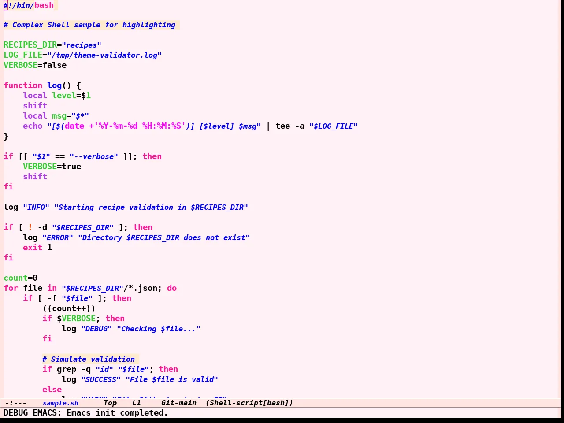Screen dimensions: 564x423
Task: Click the VERBOSE=true assignment
Action: (x=52, y=167)
